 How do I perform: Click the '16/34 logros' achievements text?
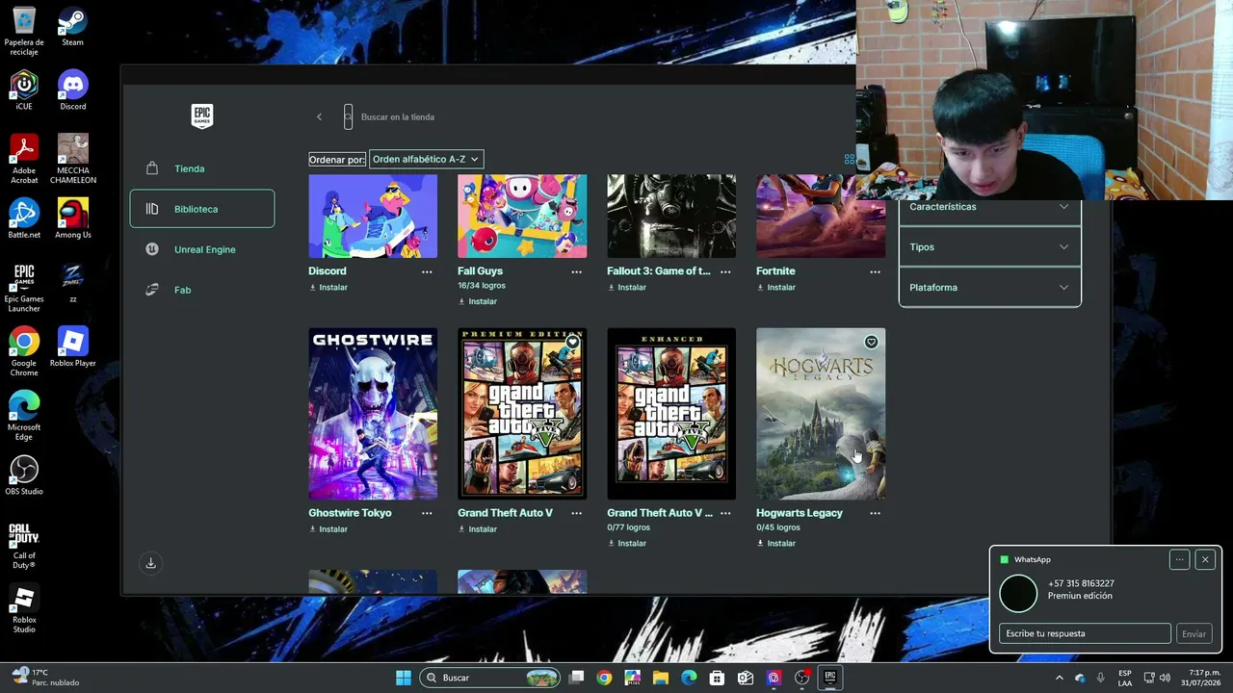482,286
